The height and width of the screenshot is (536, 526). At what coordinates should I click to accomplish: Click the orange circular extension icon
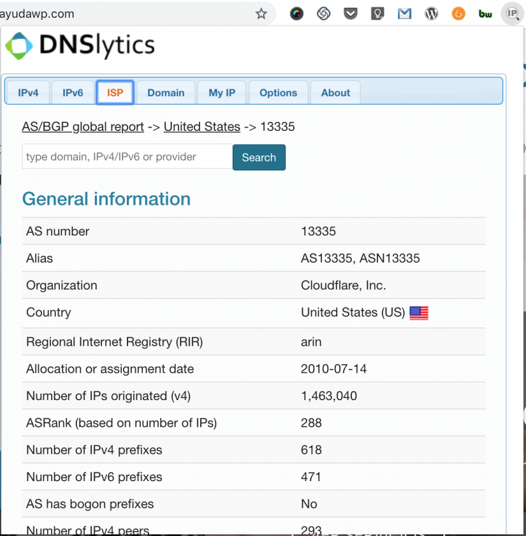click(458, 13)
